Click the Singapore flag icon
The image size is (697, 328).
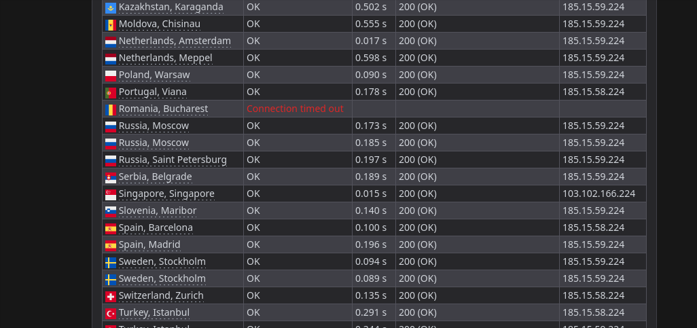coord(110,194)
